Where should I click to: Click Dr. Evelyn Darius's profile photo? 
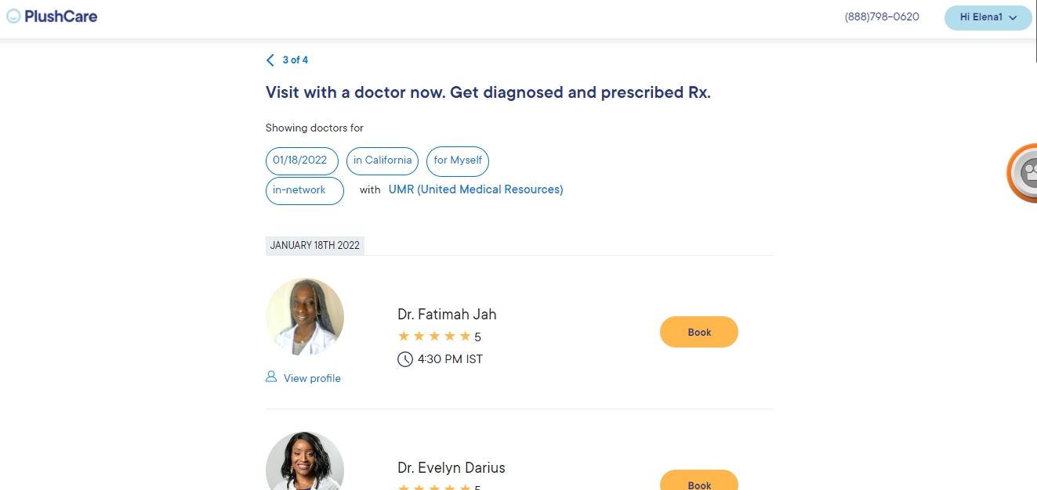[305, 463]
